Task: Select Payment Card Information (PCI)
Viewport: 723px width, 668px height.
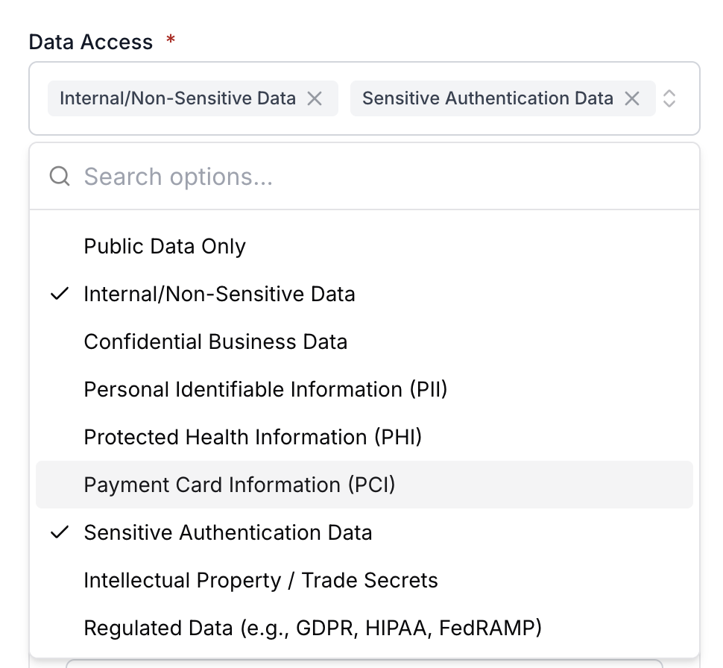Action: coord(364,485)
